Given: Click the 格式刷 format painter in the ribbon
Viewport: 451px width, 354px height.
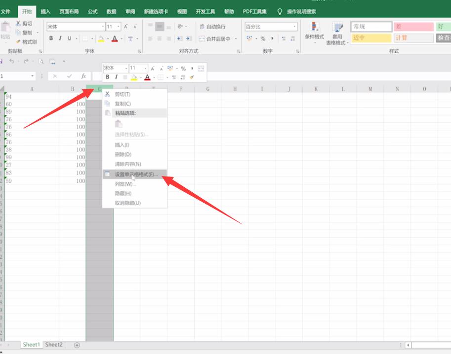Looking at the screenshot, I should point(27,42).
